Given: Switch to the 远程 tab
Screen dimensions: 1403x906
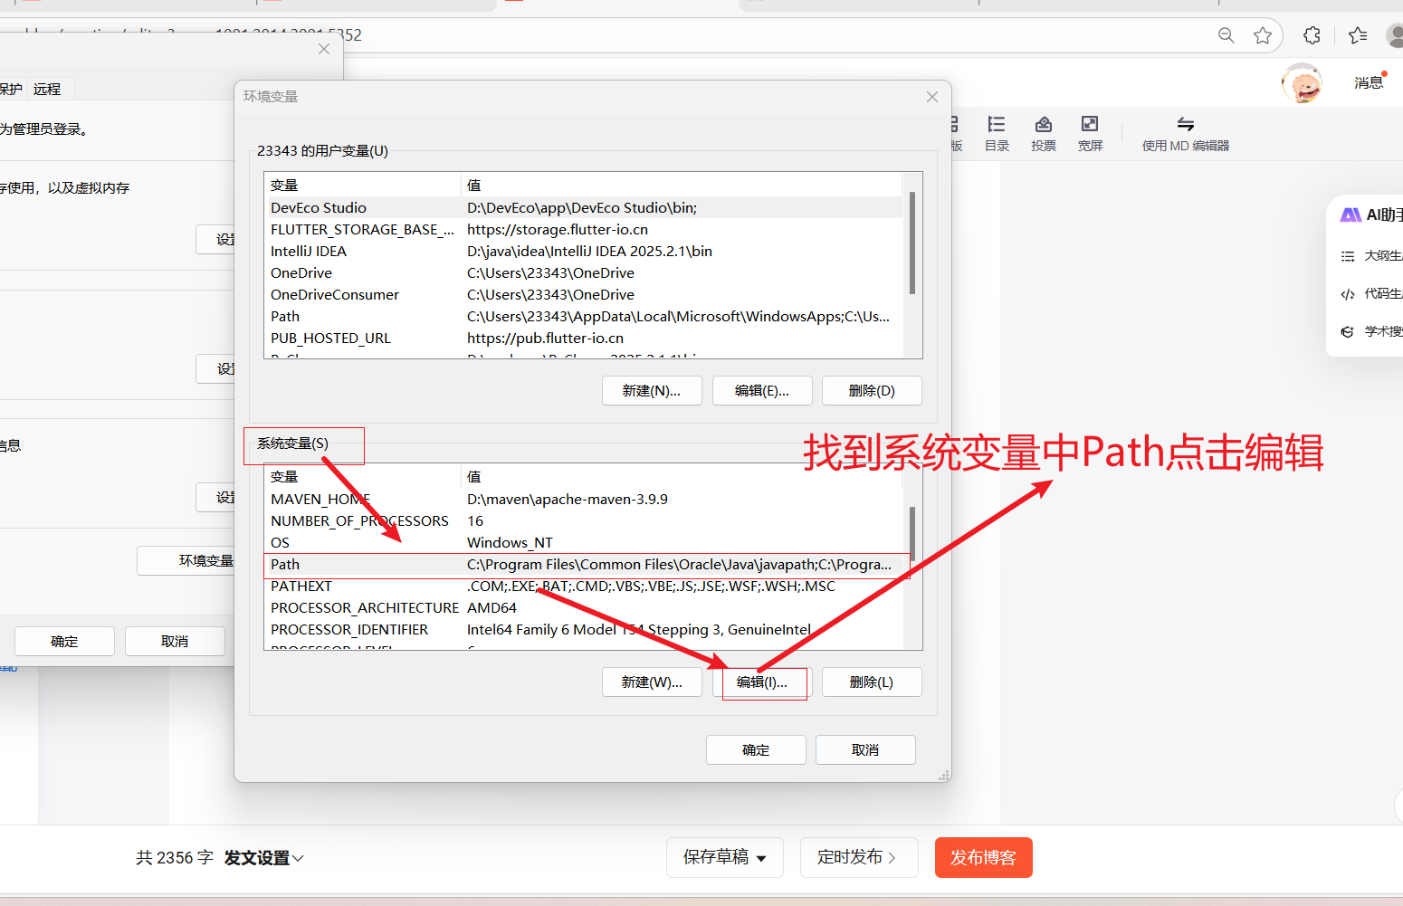Looking at the screenshot, I should [47, 89].
